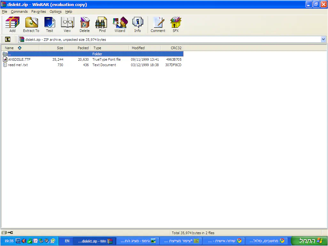Add an archive Comment via the toolbar

click(158, 24)
